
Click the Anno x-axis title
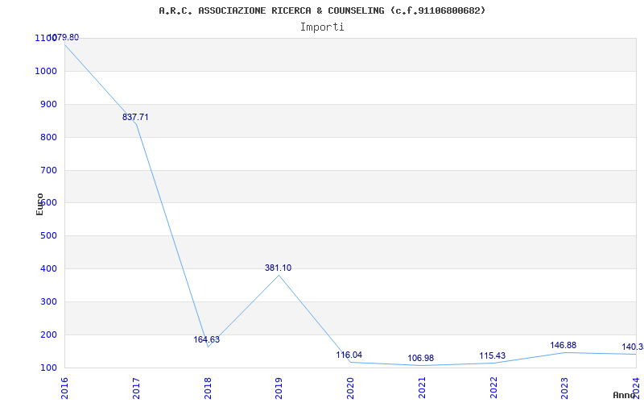pyautogui.click(x=625, y=395)
